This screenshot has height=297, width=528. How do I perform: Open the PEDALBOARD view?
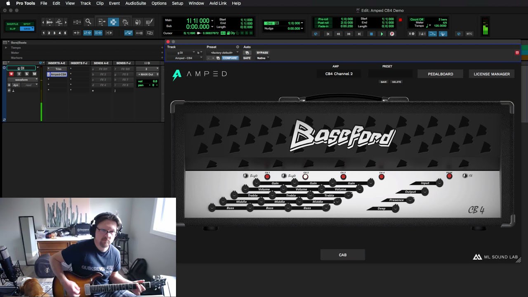point(441,74)
